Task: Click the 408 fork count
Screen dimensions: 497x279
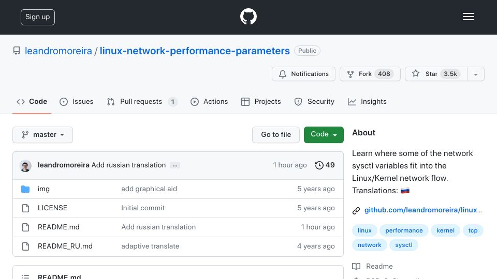Action: click(x=384, y=74)
